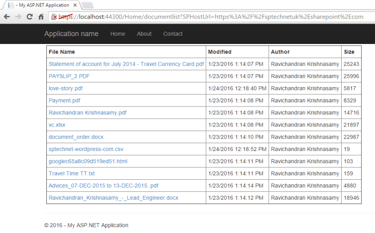
Task: Reload the page with refresh icon
Action: [30, 17]
